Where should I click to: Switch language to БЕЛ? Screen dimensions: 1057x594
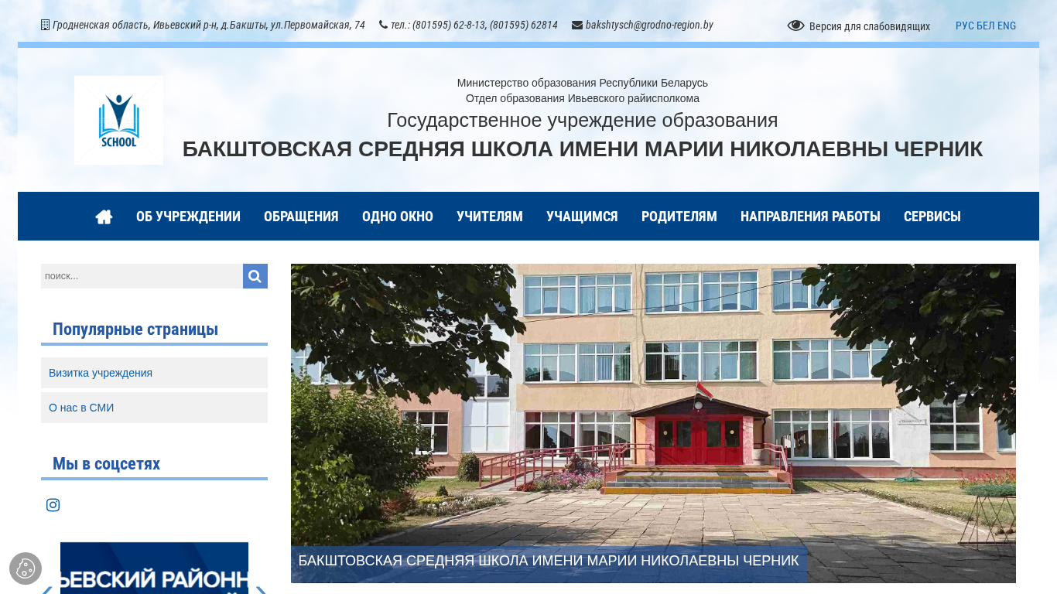tap(986, 26)
